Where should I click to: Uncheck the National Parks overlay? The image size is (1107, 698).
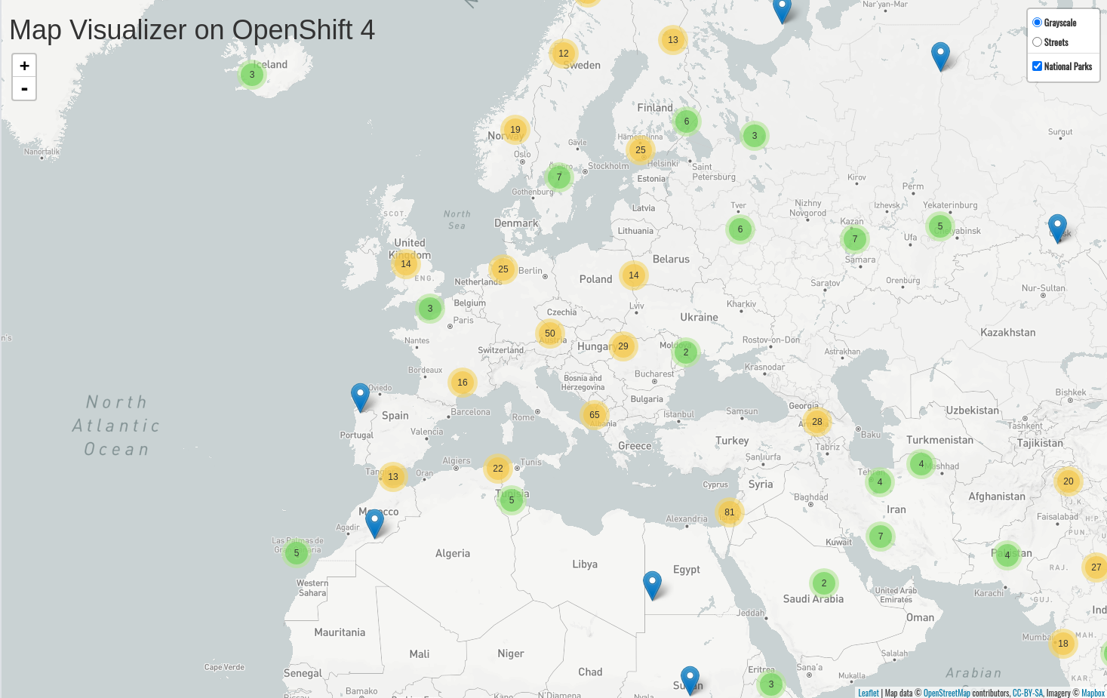point(1037,66)
